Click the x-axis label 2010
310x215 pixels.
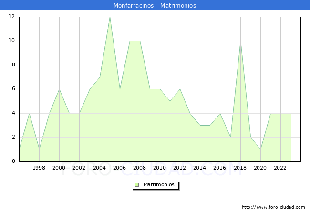pos(160,168)
